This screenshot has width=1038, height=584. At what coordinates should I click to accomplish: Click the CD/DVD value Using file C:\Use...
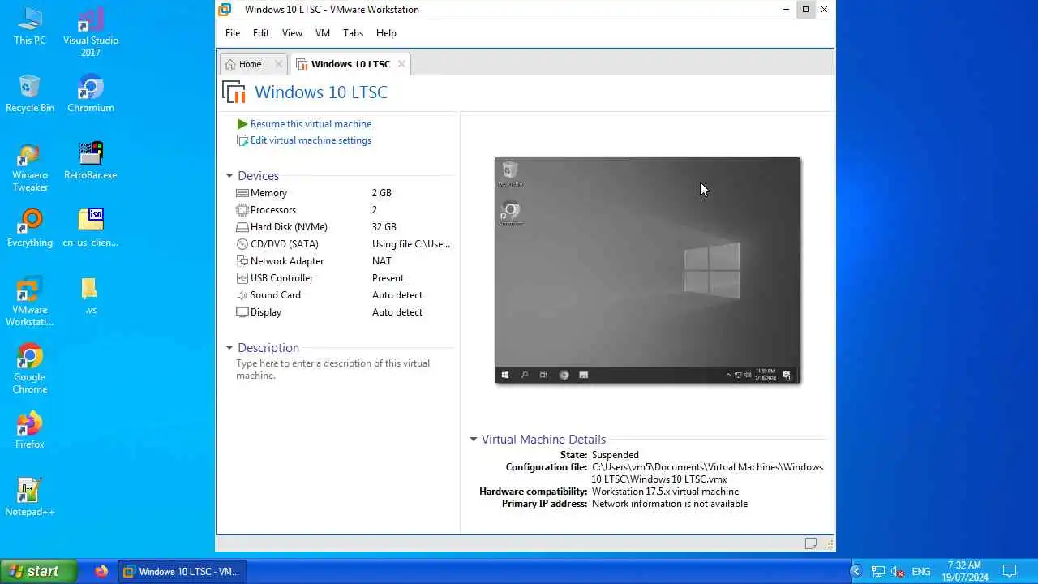click(x=411, y=244)
